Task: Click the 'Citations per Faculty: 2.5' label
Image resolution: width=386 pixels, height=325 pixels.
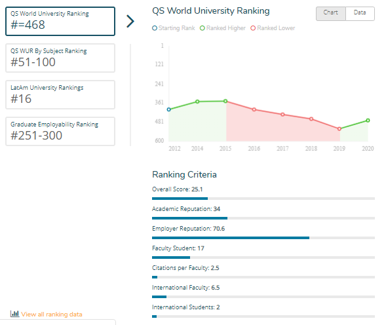Action: tap(185, 268)
